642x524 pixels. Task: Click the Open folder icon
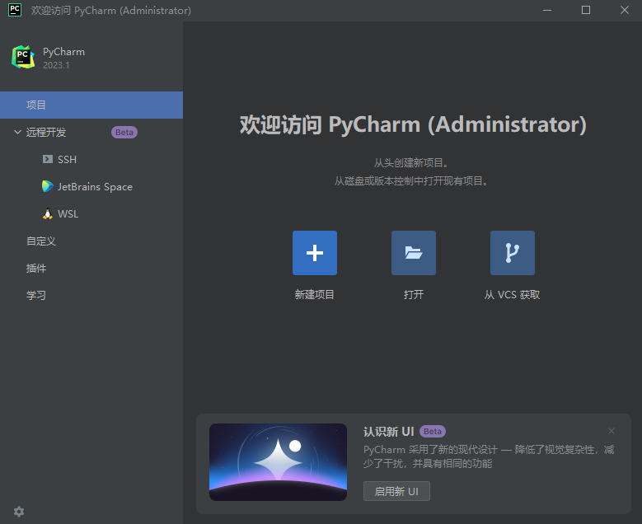click(414, 253)
